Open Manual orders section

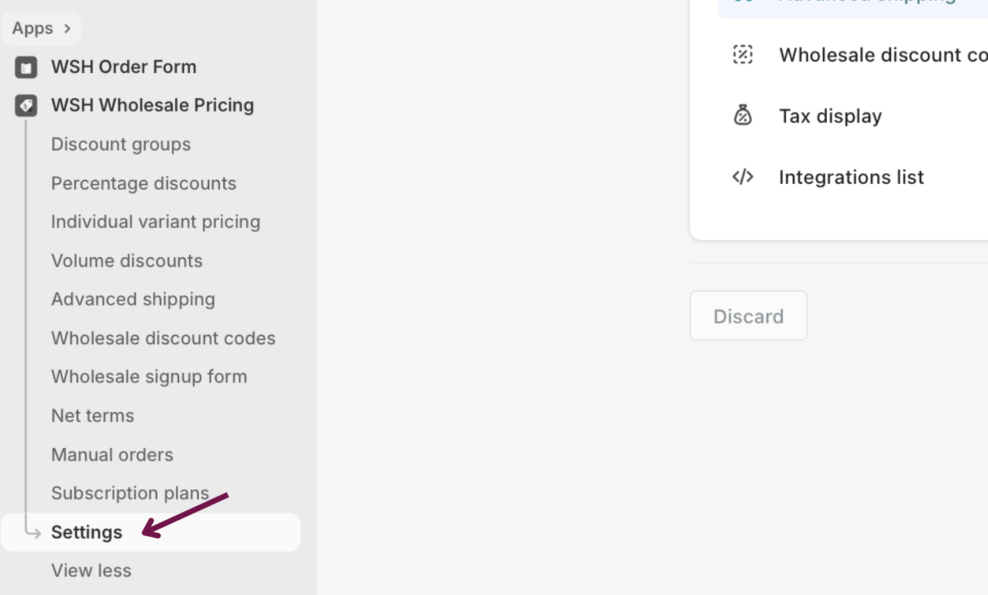click(x=112, y=455)
